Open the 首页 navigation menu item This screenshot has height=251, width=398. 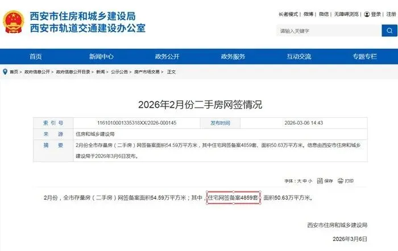pos(35,57)
